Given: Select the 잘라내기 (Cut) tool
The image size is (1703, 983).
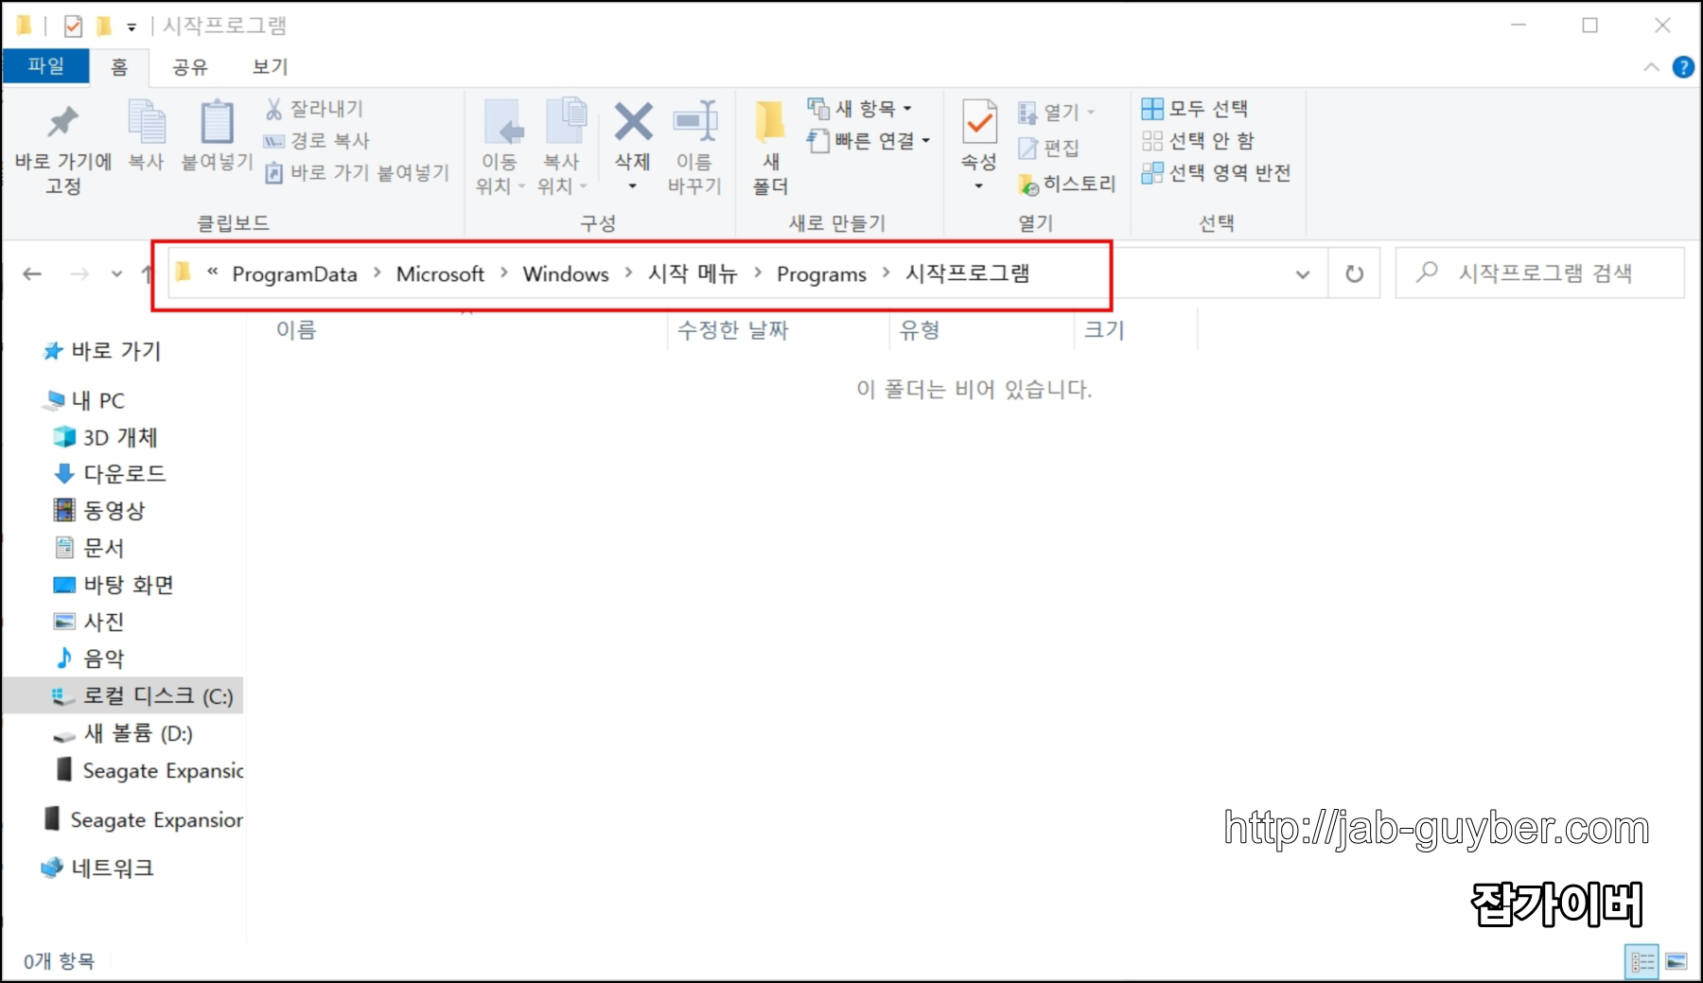Looking at the screenshot, I should pos(312,108).
